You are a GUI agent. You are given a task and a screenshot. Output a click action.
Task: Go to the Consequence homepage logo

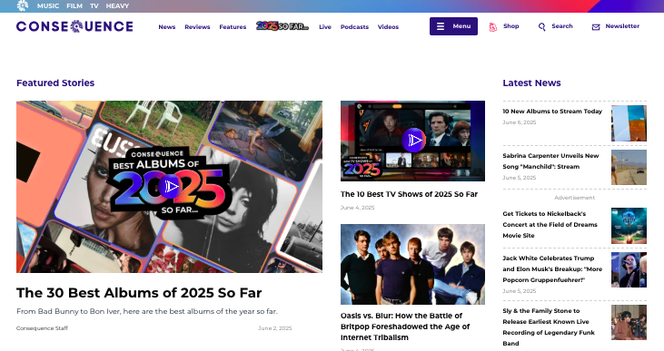pyautogui.click(x=74, y=26)
